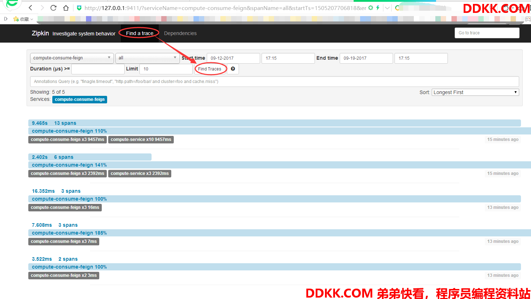Screen dimensions: 531x299
Task: Click the browser forward arrow
Action: click(x=42, y=8)
